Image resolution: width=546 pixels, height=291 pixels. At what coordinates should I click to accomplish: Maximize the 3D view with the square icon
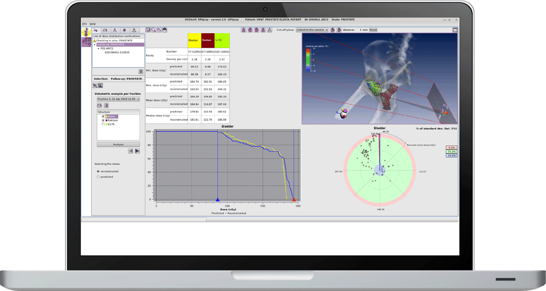(x=455, y=30)
